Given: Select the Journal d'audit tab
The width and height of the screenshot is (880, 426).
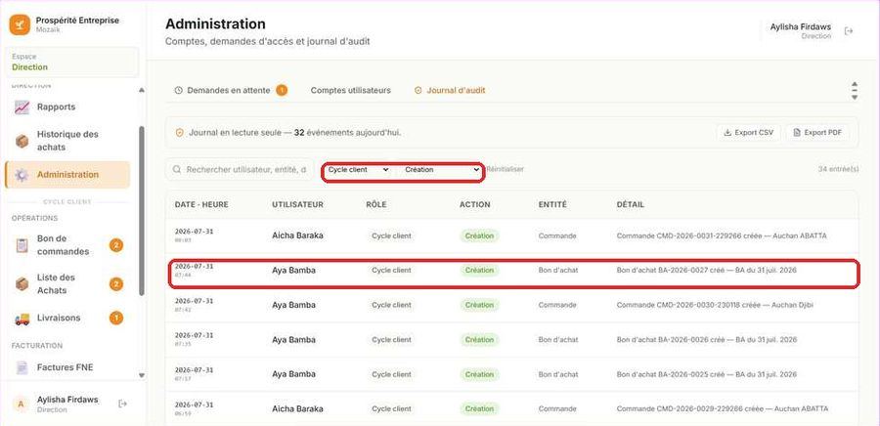Looking at the screenshot, I should click(450, 90).
